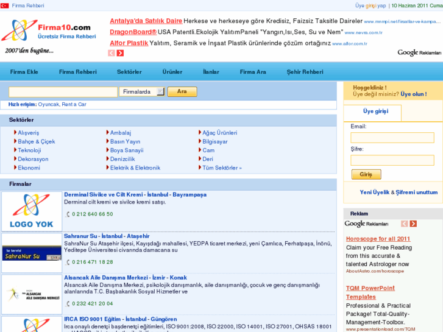Click the Şifremi unuttum link
This screenshot has height=332, width=443.
click(x=417, y=192)
